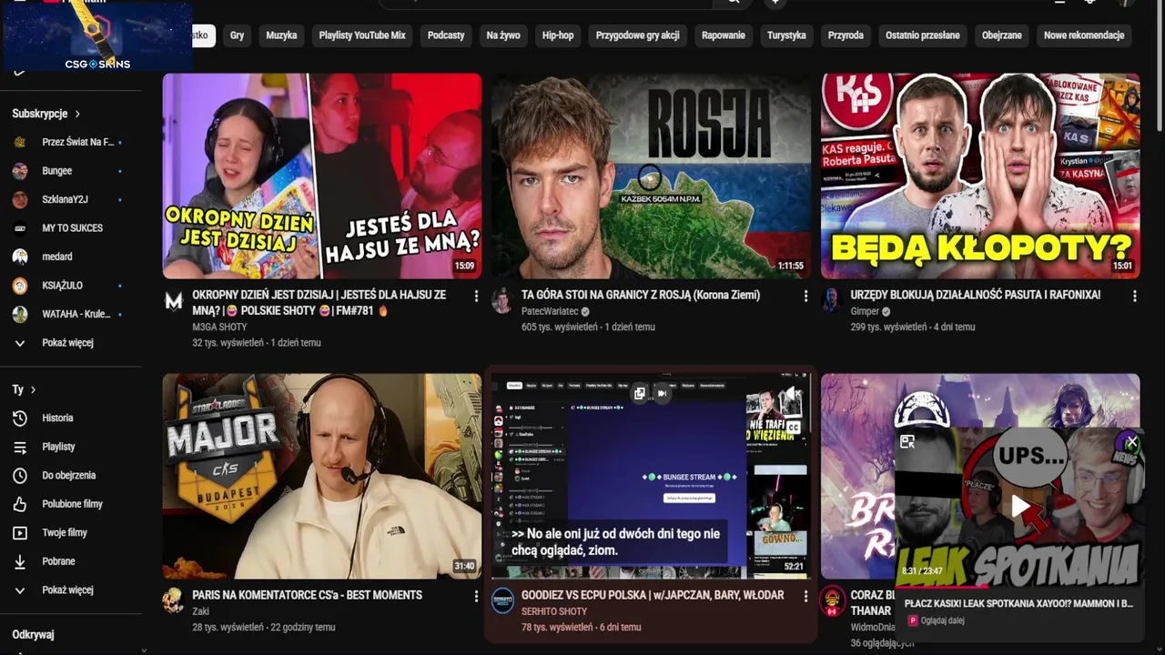Image resolution: width=1165 pixels, height=655 pixels.
Task: Open video title URZĘDY BLOKUJĄ DZIAŁALNOŚĆ PASUTA
Action: point(976,295)
